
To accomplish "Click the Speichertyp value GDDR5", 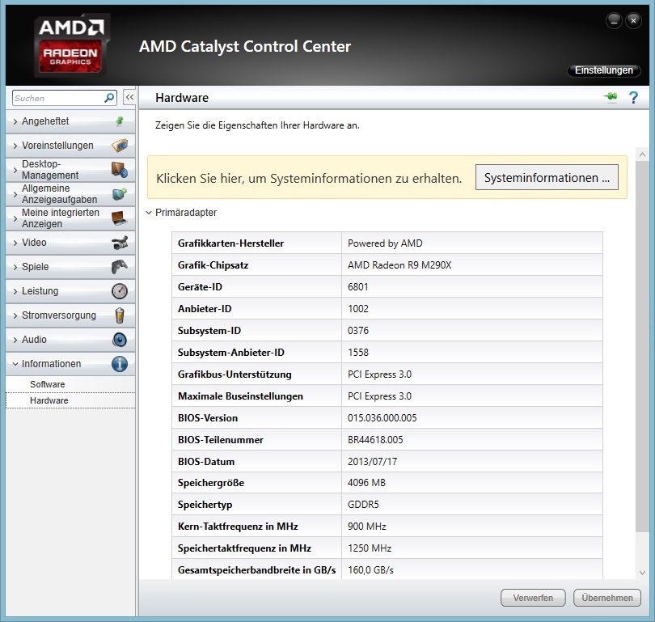I will 363,504.
